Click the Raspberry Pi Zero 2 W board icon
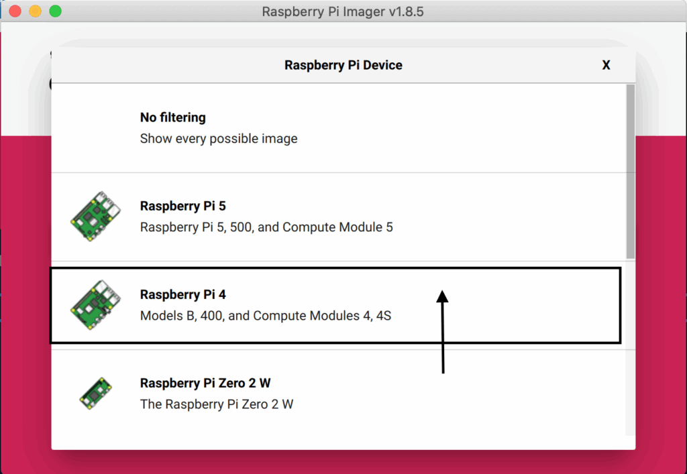 tap(95, 393)
